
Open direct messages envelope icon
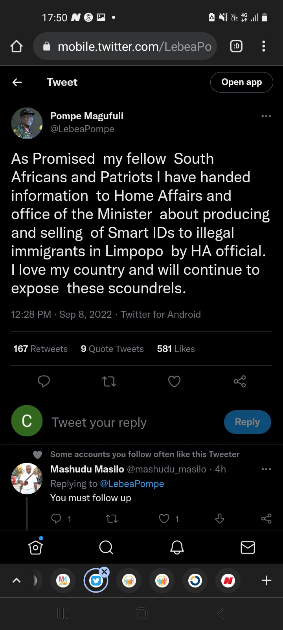point(248,547)
